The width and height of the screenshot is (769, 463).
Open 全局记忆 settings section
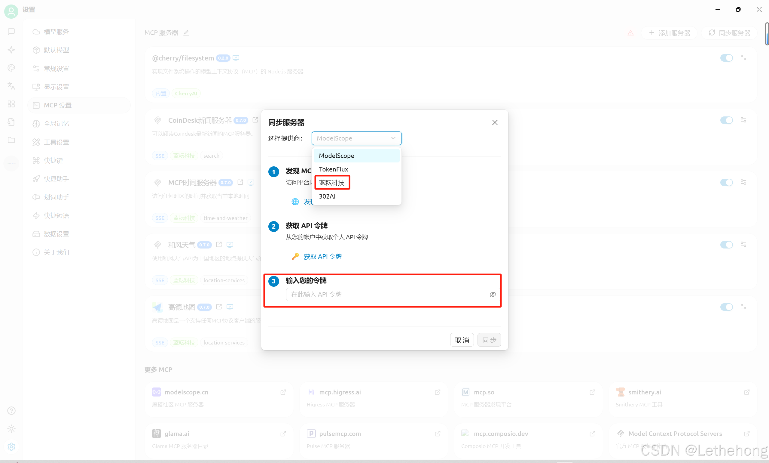(x=79, y=124)
